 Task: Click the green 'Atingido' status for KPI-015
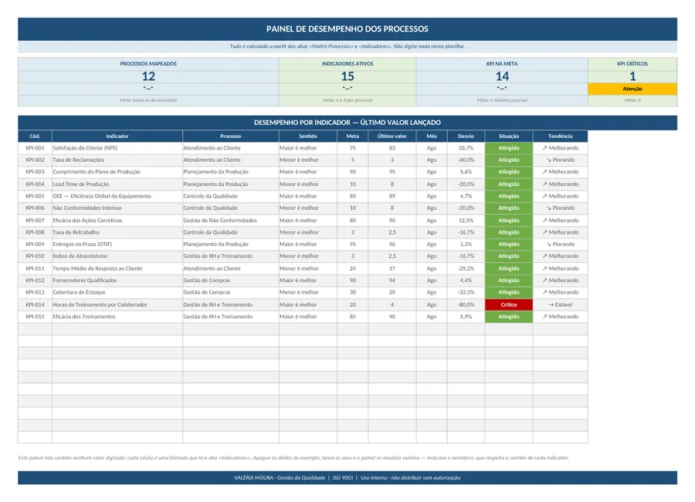[x=509, y=316]
